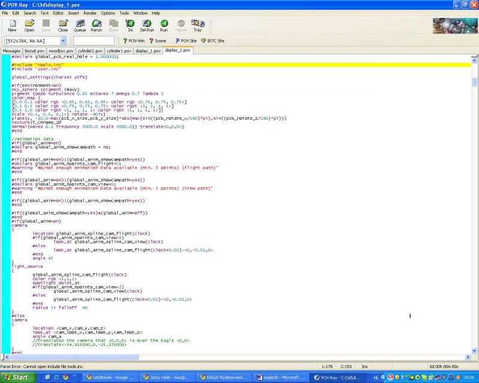Switch to the Messages tab

click(x=11, y=51)
